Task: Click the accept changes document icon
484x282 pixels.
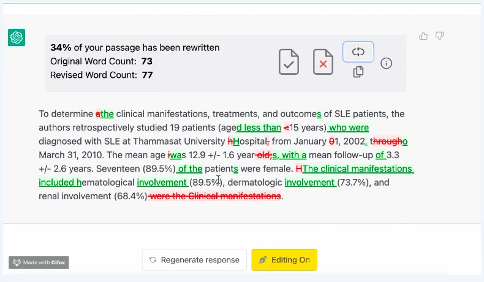Action: coord(289,62)
